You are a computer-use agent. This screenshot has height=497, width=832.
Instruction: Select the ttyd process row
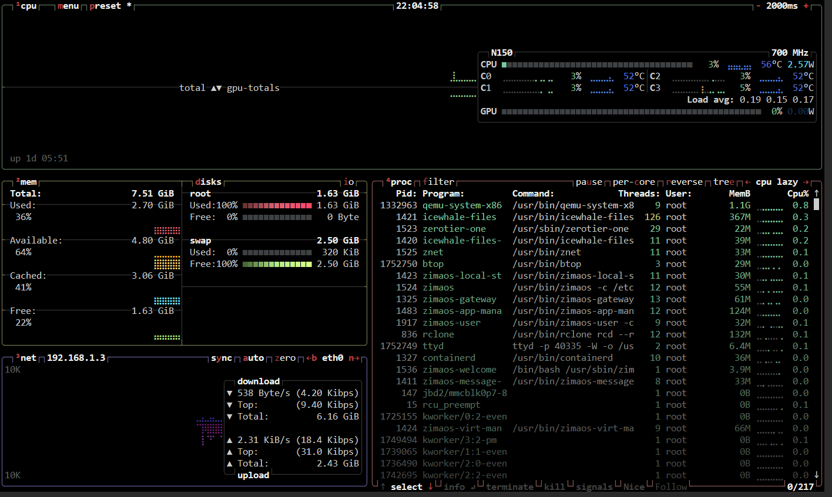point(594,346)
